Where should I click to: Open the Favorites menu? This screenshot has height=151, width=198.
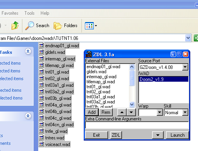[10, 13]
